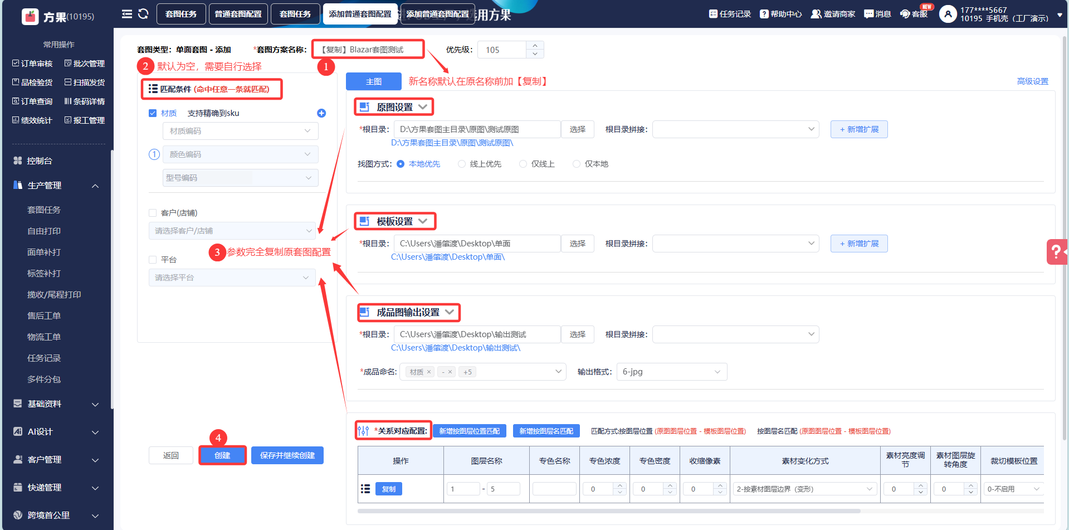The width and height of the screenshot is (1069, 530).
Task: Open 品检验货 quick action
Action: click(x=32, y=82)
